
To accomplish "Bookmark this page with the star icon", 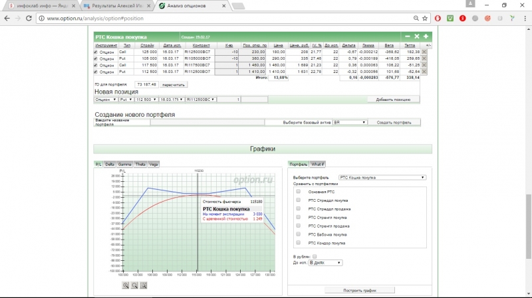I will point(425,19).
